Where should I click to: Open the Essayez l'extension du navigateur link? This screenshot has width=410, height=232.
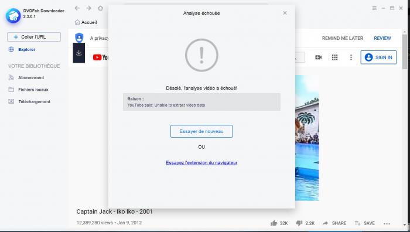pyautogui.click(x=201, y=163)
